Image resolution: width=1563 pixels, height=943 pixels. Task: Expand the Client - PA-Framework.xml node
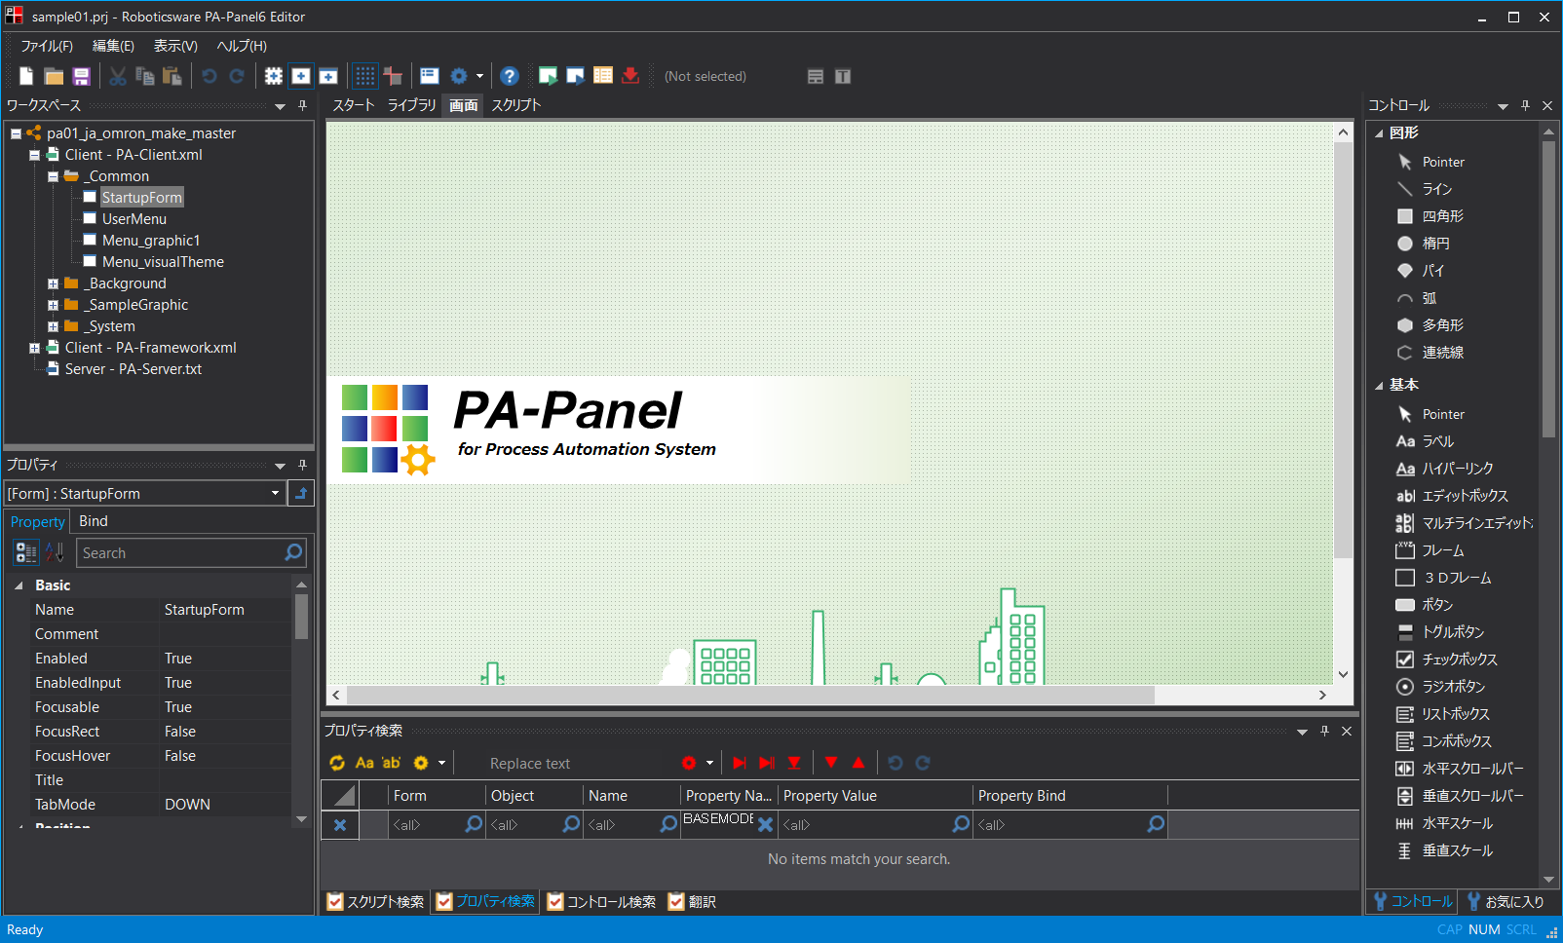34,348
